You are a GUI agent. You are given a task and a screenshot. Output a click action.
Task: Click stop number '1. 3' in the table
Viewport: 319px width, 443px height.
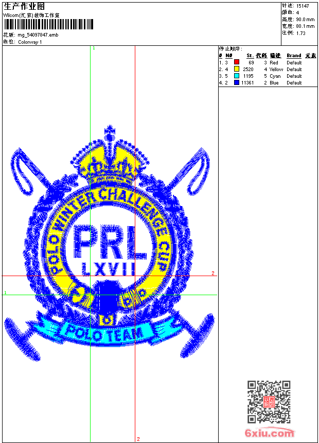click(223, 62)
